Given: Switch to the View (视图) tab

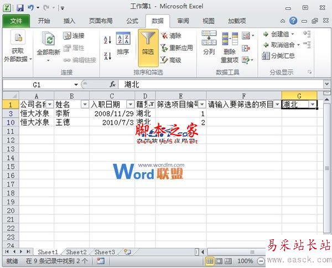Looking at the screenshot, I should (209, 21).
